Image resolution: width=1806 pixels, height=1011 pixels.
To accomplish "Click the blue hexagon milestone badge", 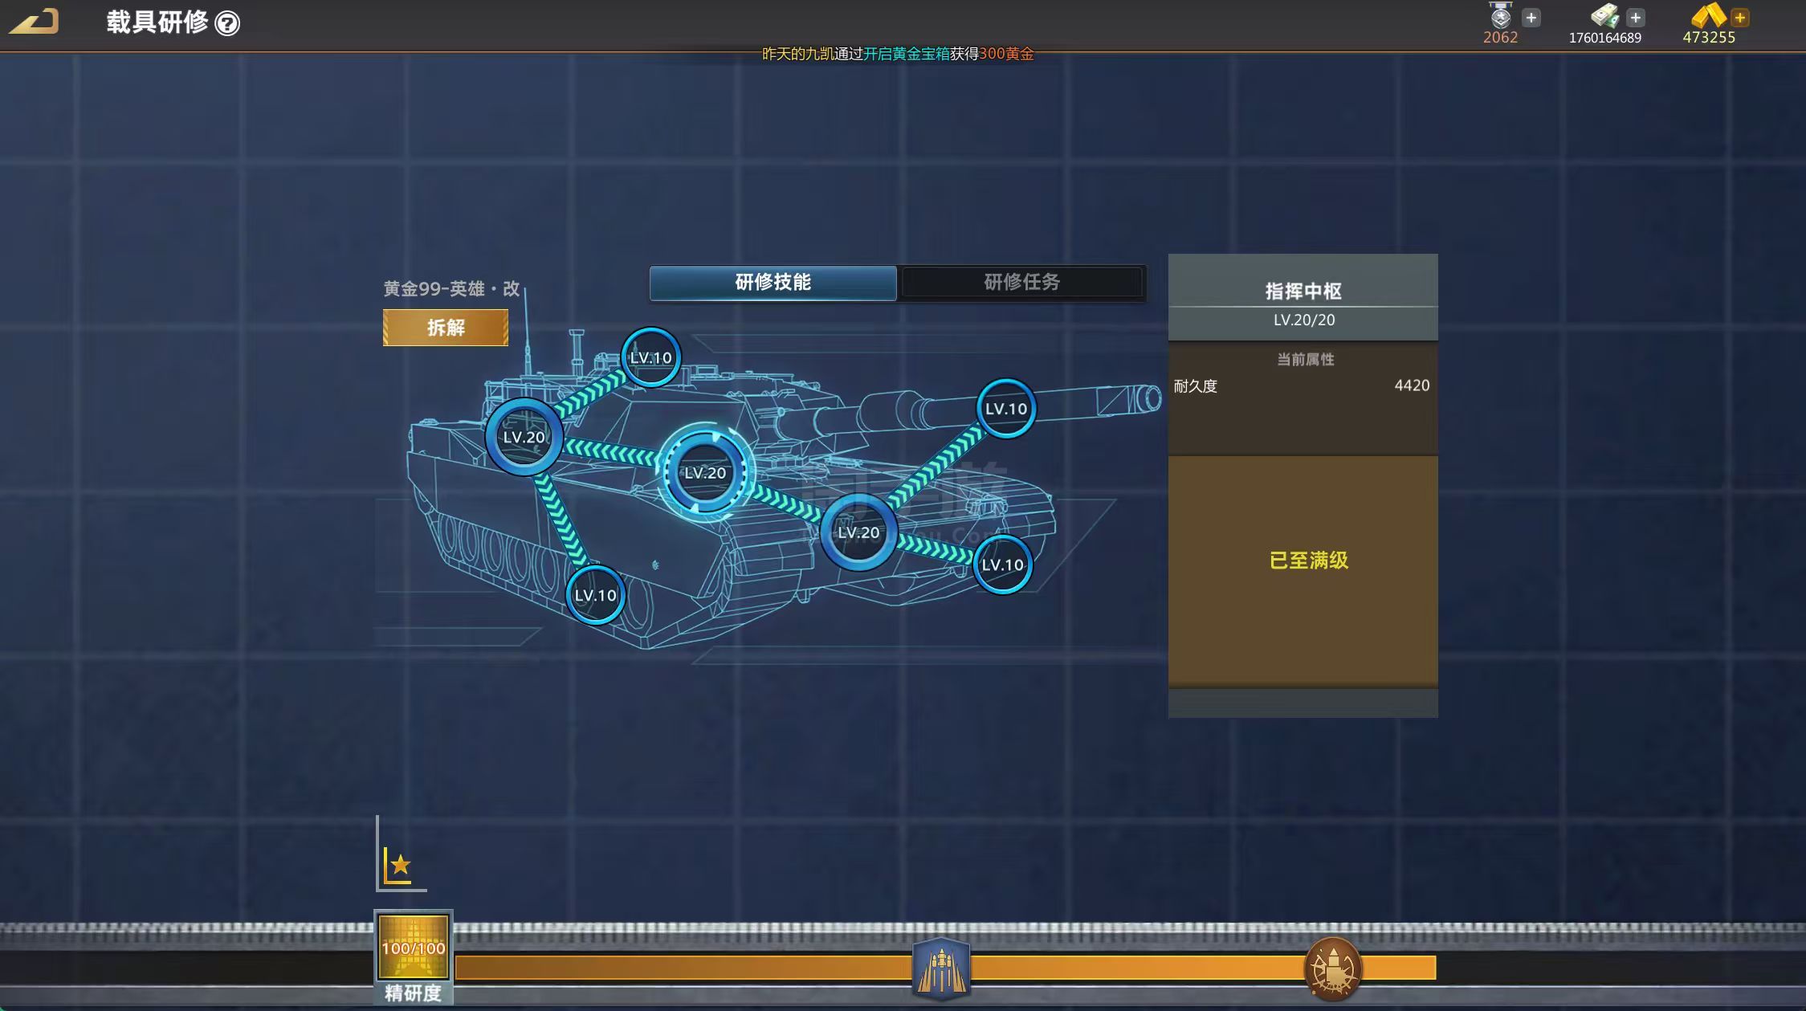I will 941,968.
